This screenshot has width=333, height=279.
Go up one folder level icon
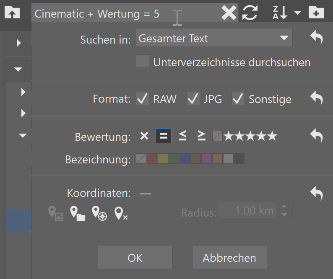pyautogui.click(x=12, y=13)
